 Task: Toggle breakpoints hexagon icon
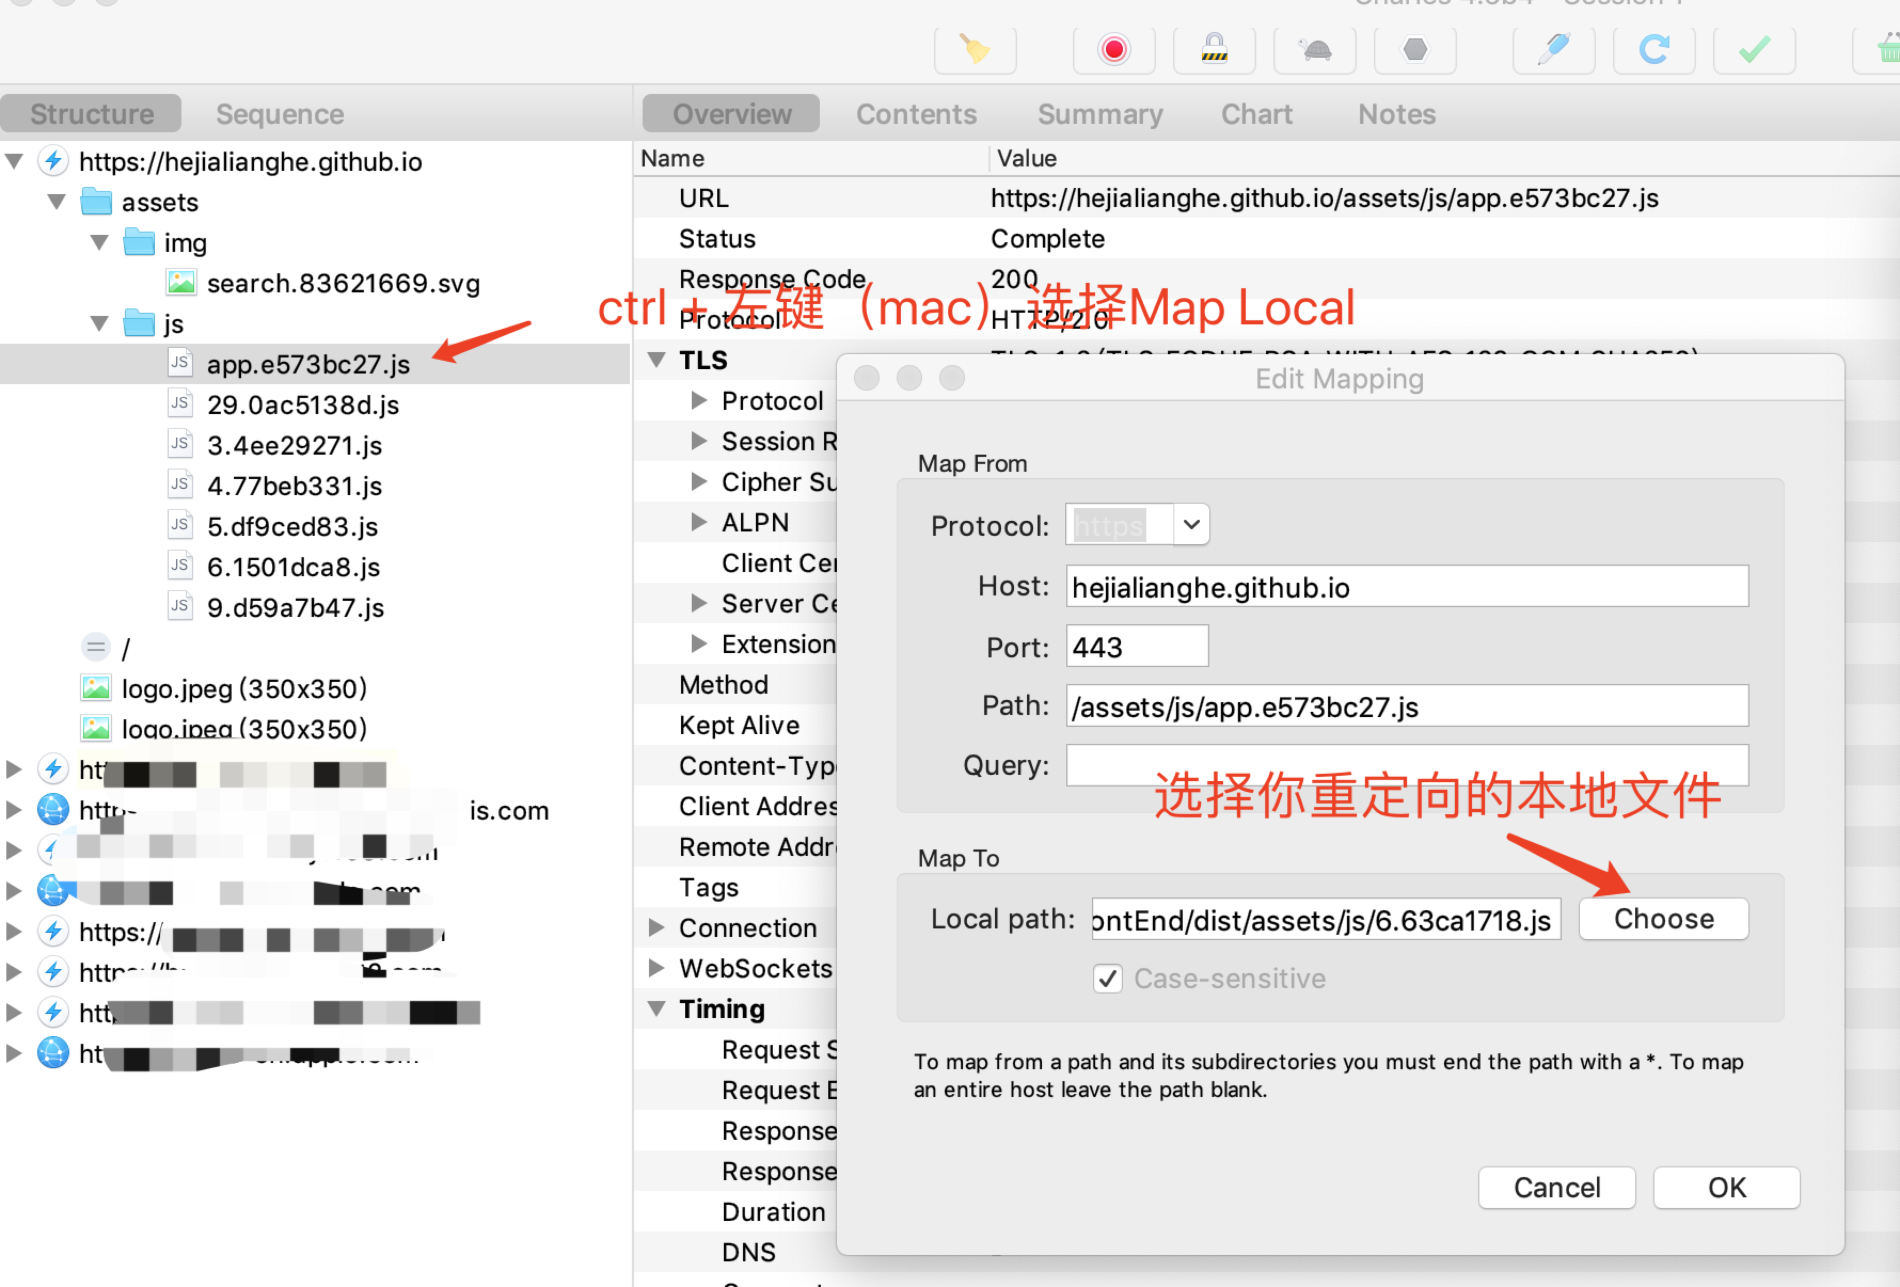tap(1414, 50)
